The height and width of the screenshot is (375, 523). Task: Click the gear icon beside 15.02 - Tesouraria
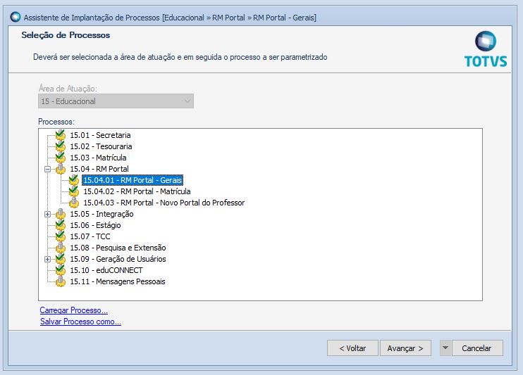point(61,146)
